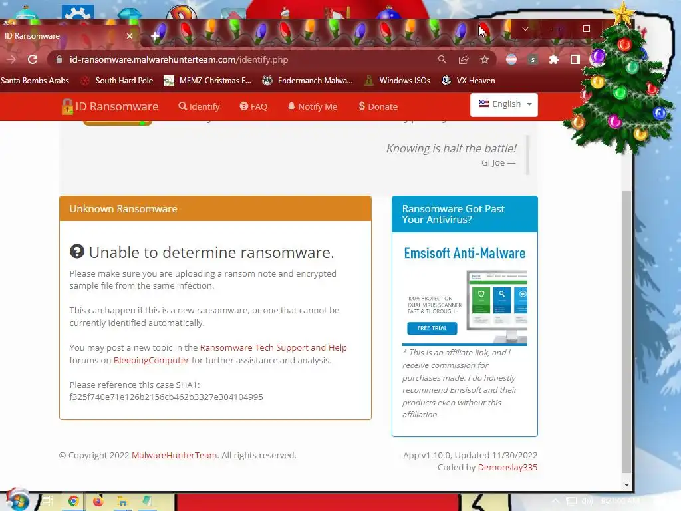The image size is (681, 511).
Task: Close the ID Ransomware tab
Action: [130, 36]
